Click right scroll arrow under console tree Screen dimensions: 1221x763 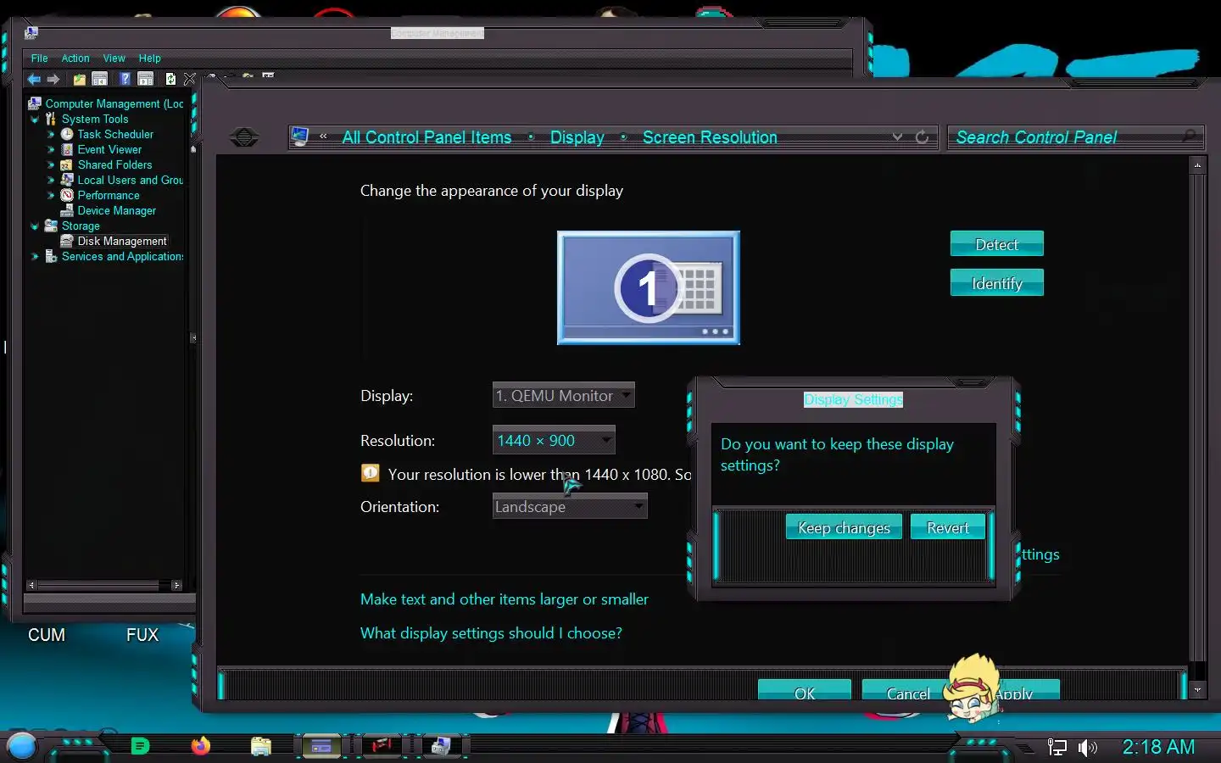(176, 585)
